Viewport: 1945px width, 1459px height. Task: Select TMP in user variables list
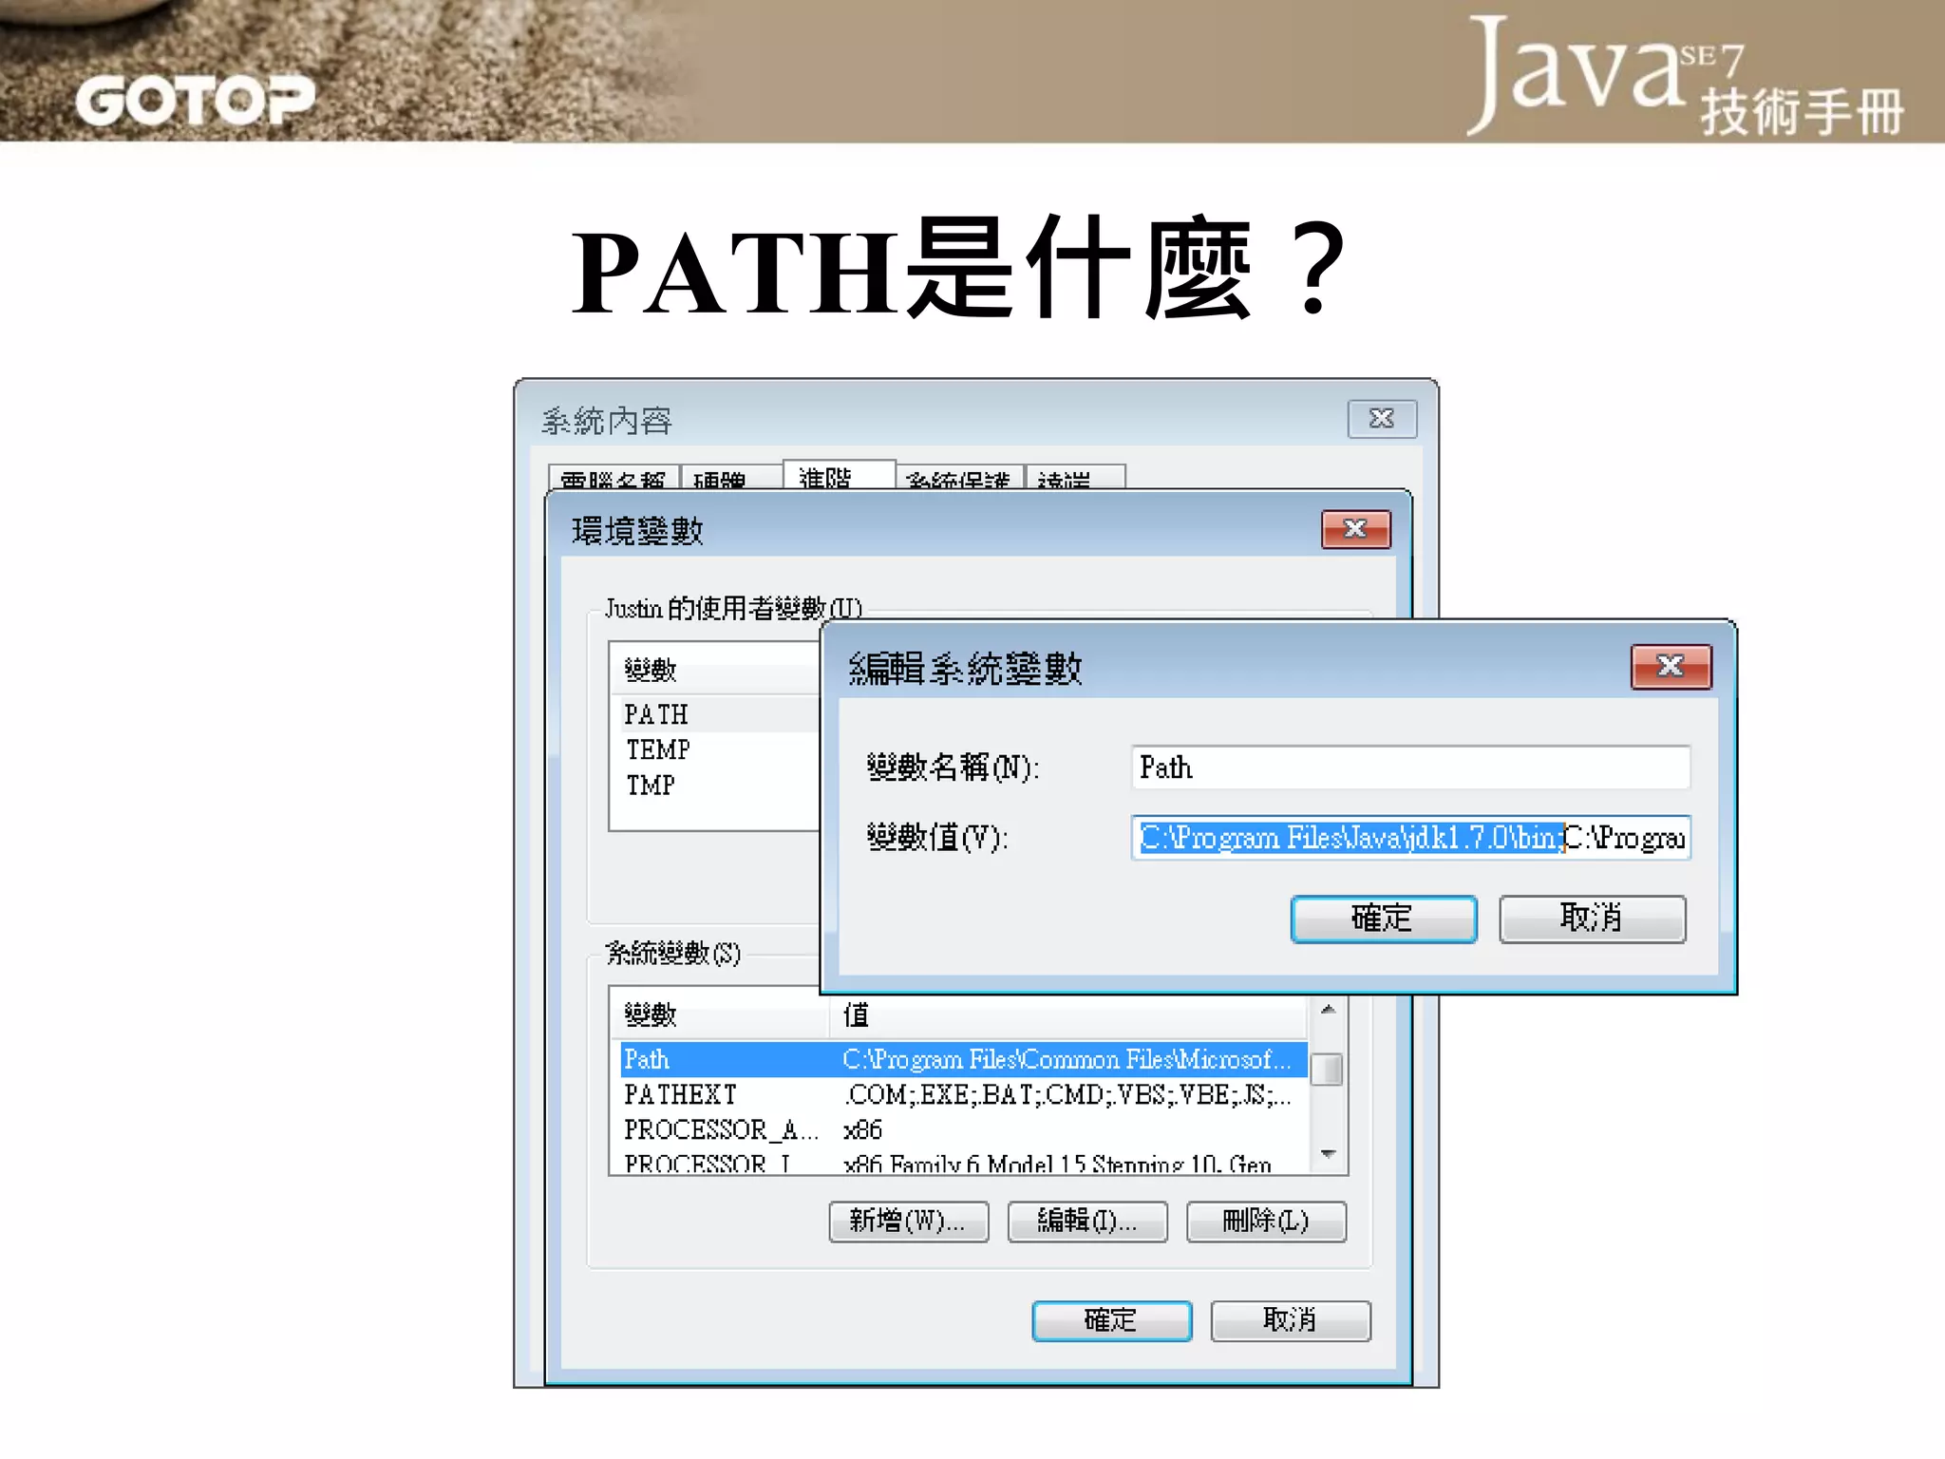tap(720, 786)
